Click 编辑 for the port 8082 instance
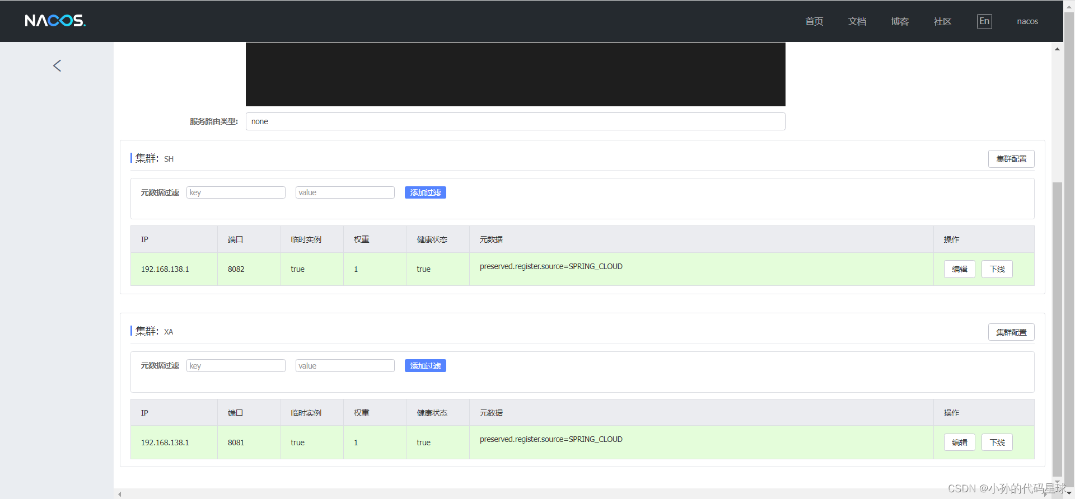The height and width of the screenshot is (499, 1075). (960, 269)
